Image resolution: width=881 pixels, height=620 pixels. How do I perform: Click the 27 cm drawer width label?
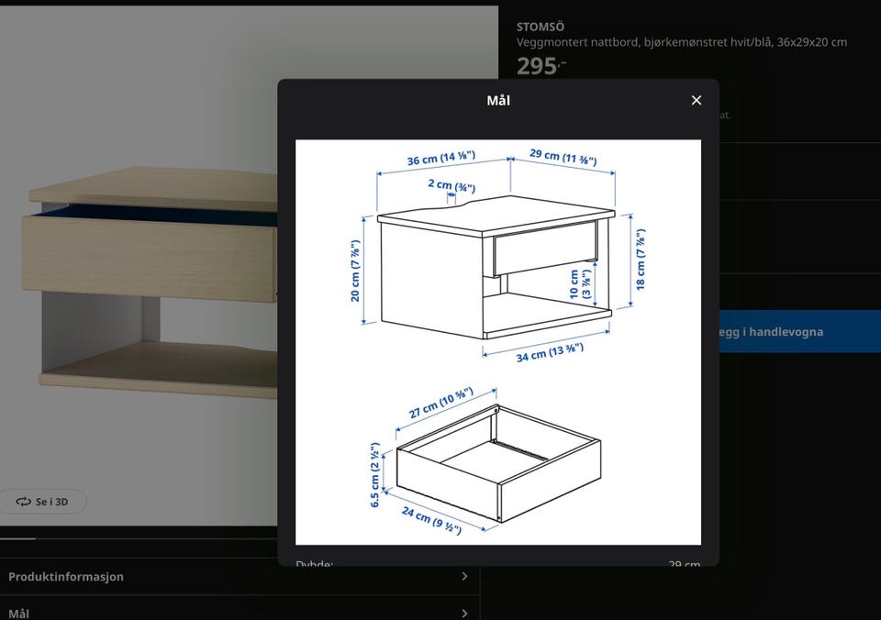(x=441, y=403)
